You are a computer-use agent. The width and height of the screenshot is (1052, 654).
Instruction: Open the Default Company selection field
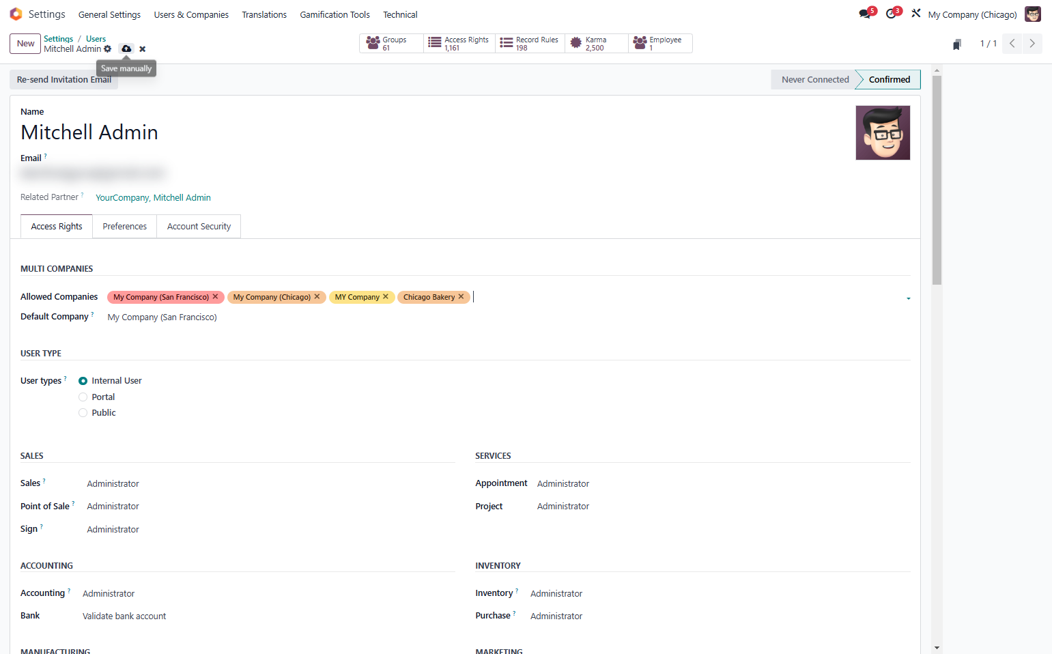[x=509, y=317]
